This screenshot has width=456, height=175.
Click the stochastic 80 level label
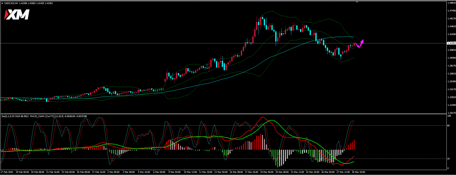pos(449,126)
